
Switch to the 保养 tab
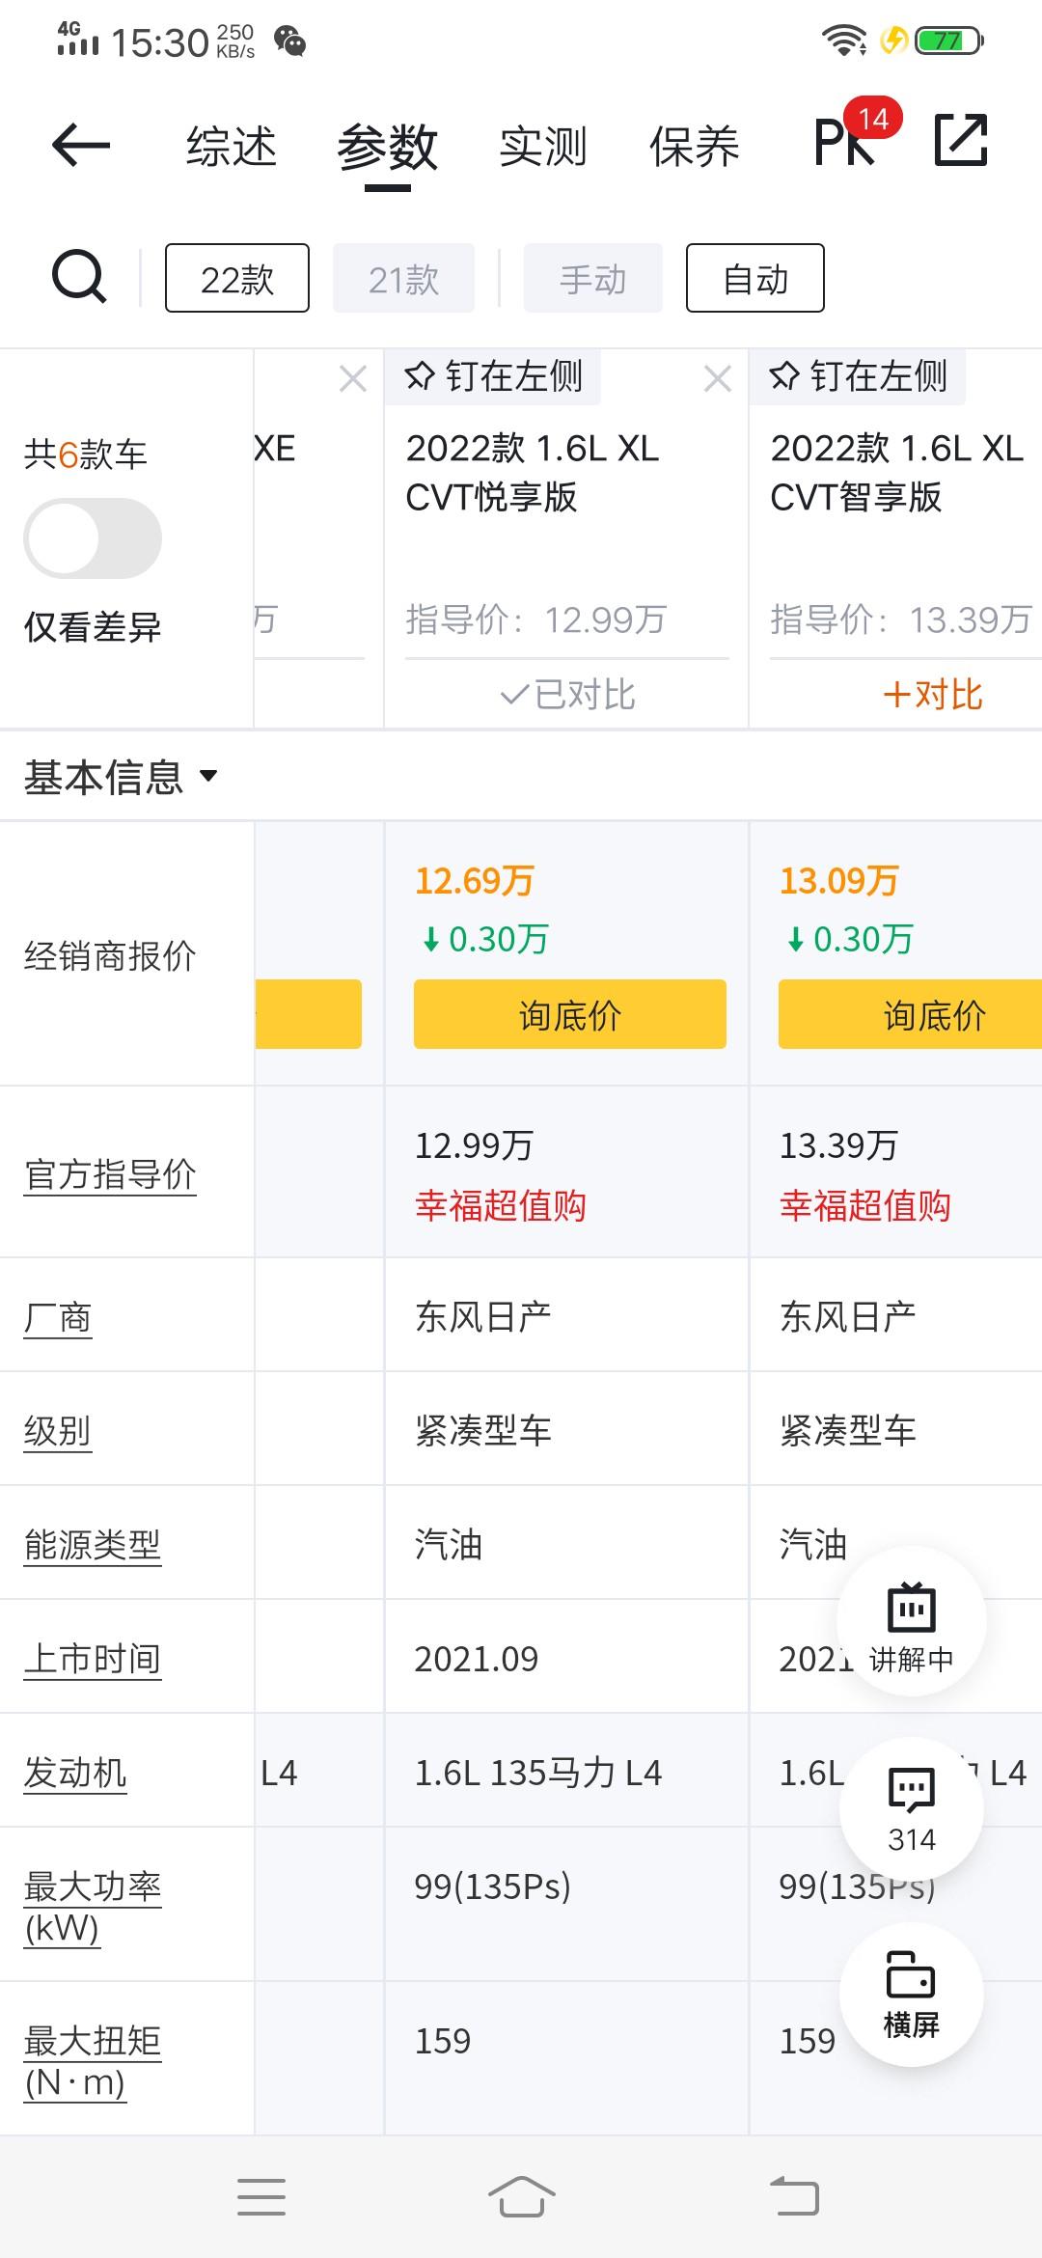695,147
